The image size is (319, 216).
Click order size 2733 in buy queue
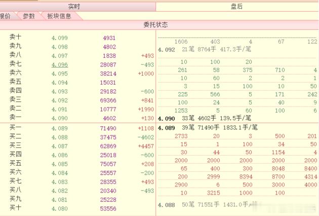(x=181, y=136)
